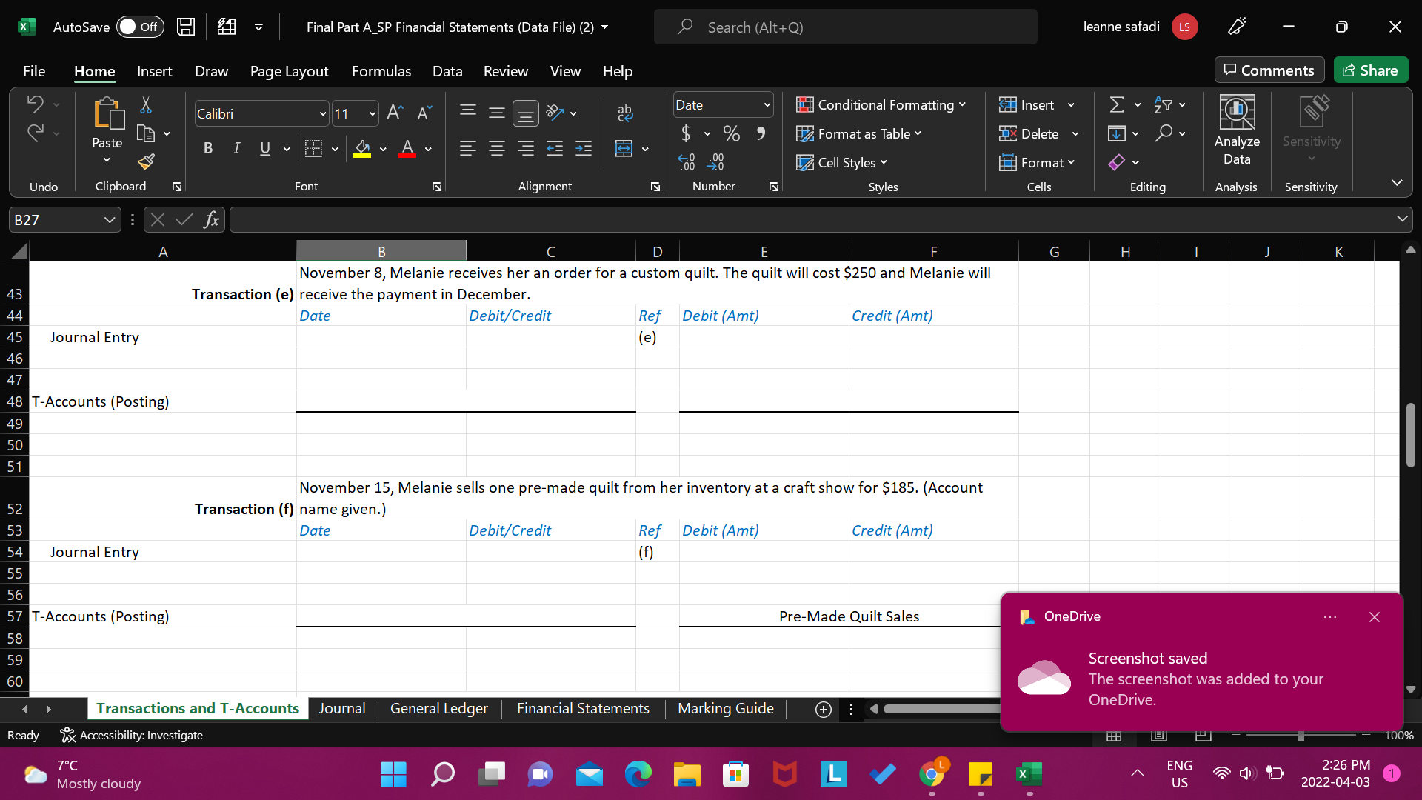Apply Percent number style

(732, 133)
